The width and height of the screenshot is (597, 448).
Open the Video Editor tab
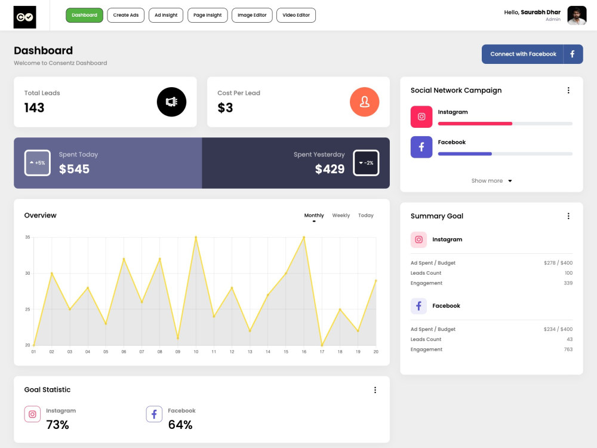(296, 16)
